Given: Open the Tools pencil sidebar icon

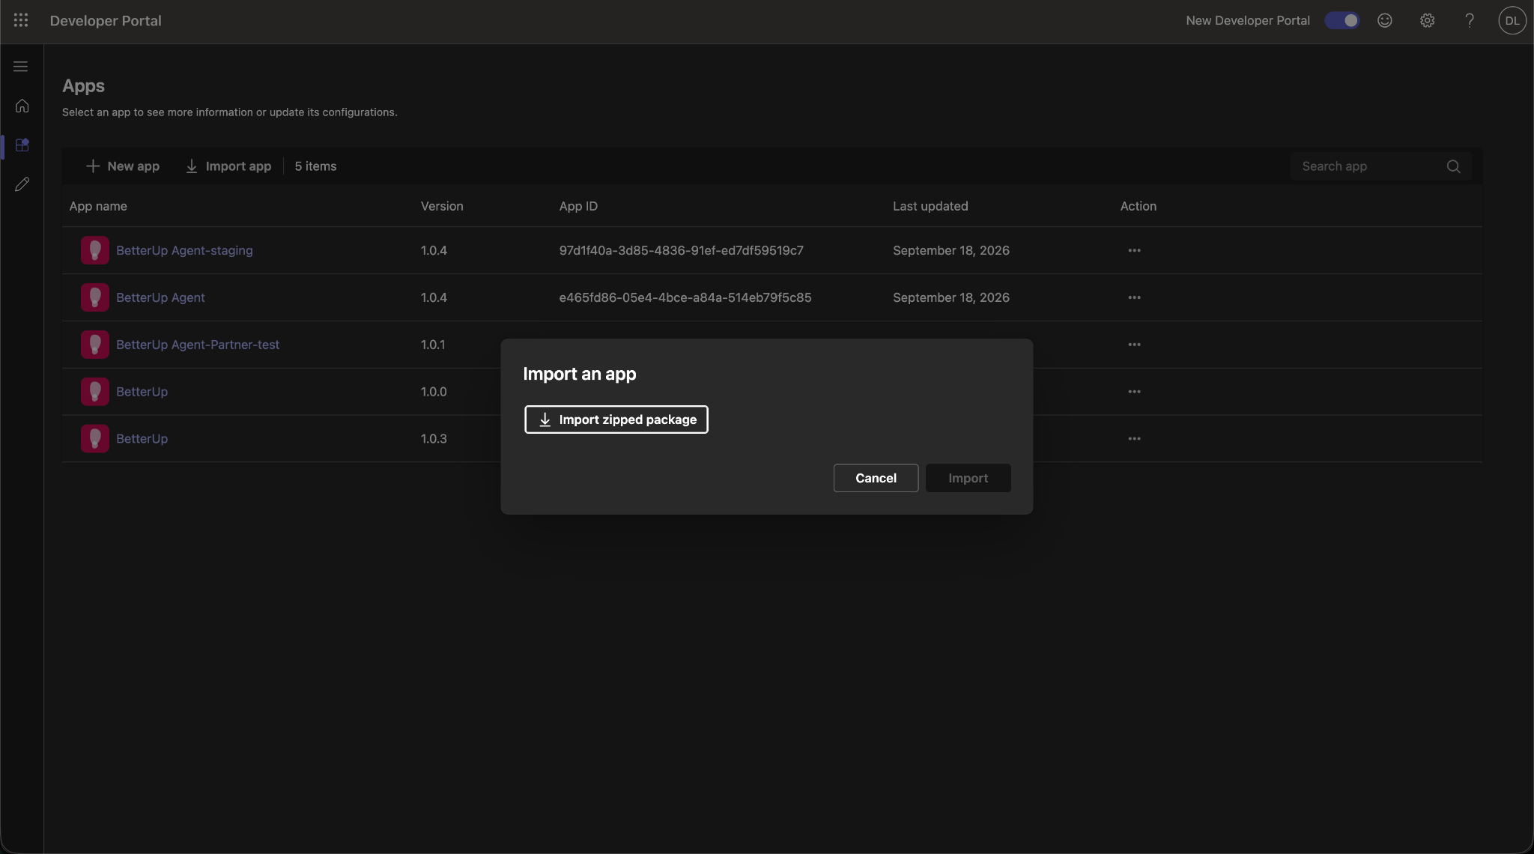Looking at the screenshot, I should [x=22, y=184].
